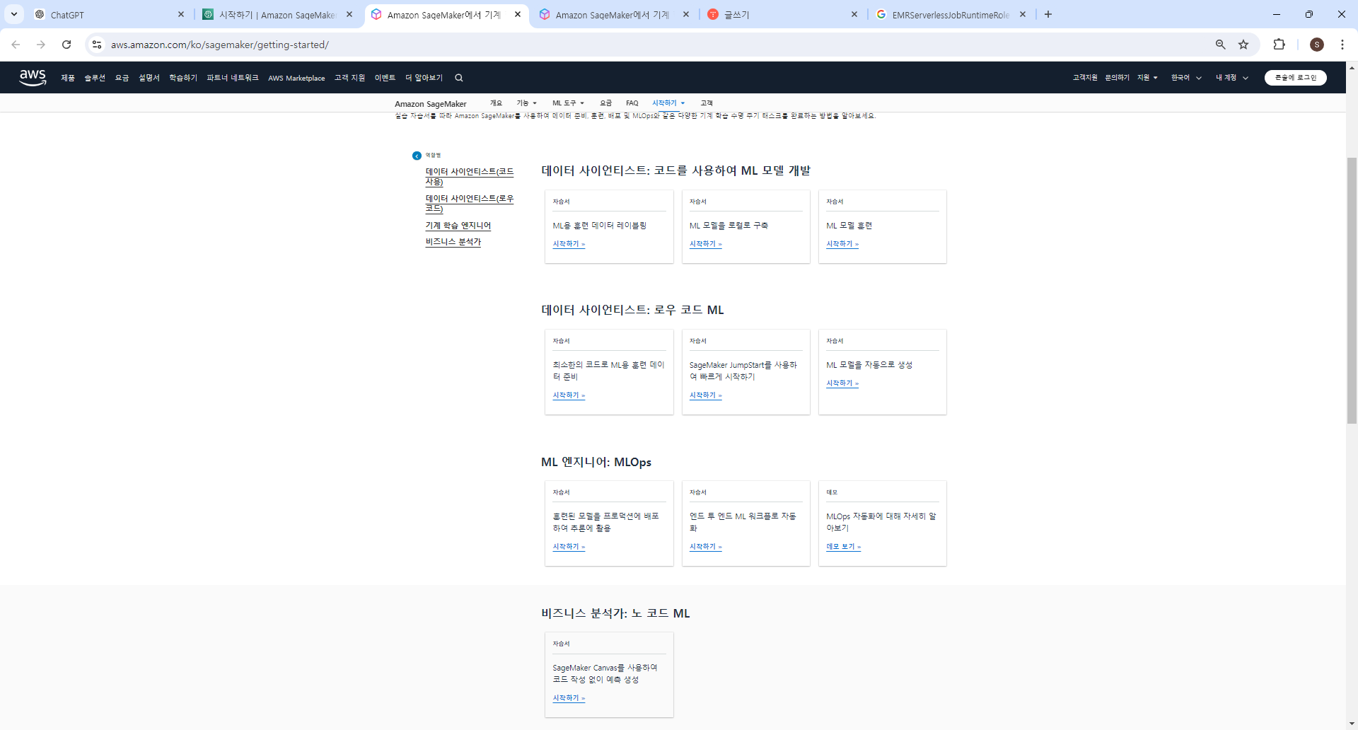Open a new browser tab

pos(1048,14)
